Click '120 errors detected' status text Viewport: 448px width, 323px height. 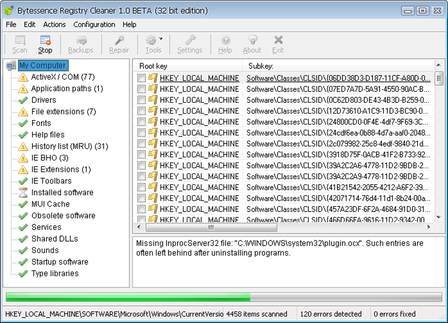click(x=331, y=314)
